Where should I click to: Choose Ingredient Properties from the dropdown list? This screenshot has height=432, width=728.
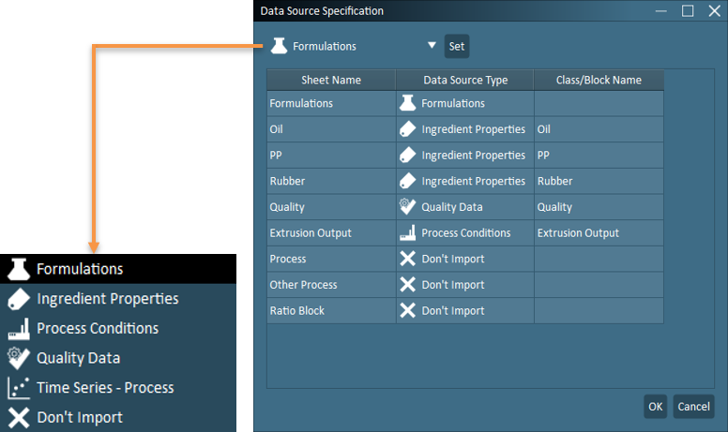(118, 299)
